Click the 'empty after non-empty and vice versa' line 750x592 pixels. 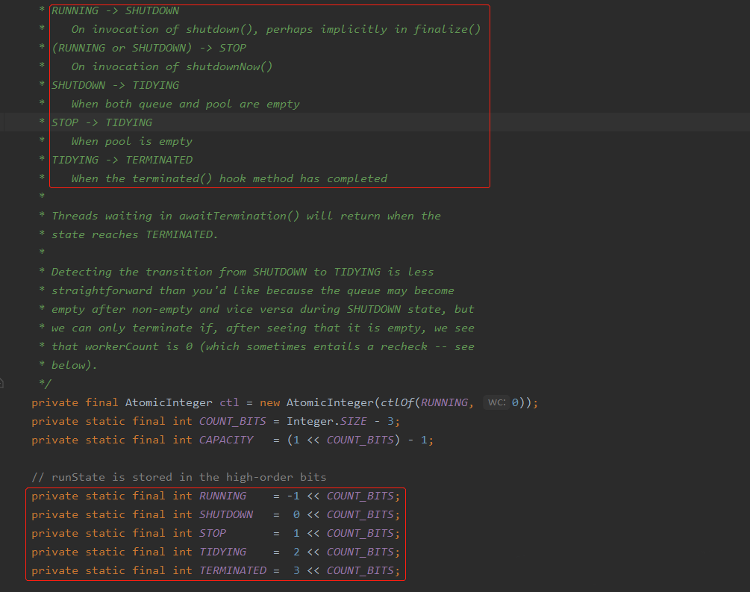pos(263,309)
